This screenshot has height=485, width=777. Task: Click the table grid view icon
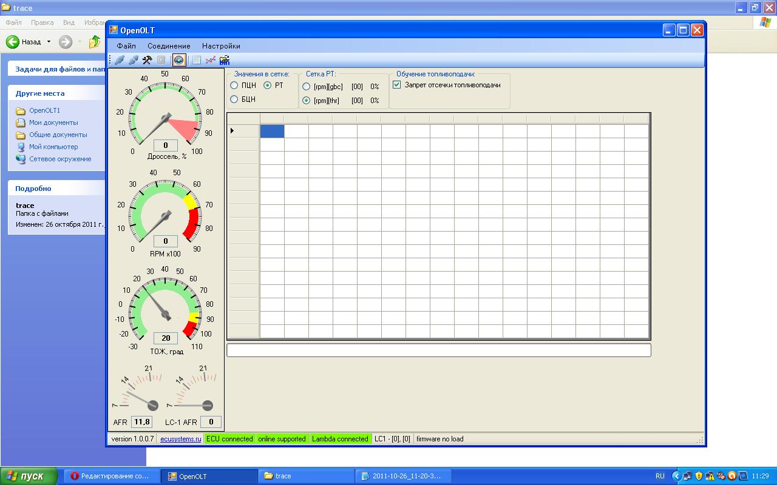tap(197, 60)
